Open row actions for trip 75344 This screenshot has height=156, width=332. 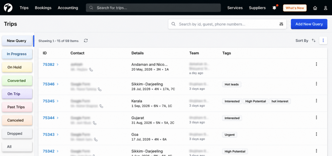(316, 117)
